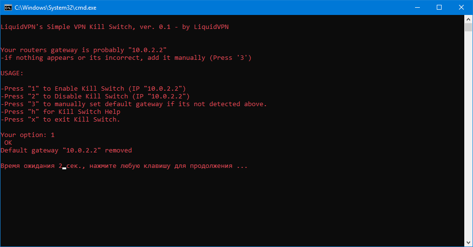Click the cmd.exe icon in title bar
This screenshot has width=473, height=247.
click(8, 7)
